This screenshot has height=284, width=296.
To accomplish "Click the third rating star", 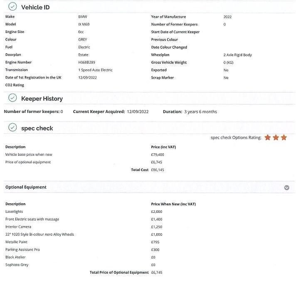I will click(284, 137).
